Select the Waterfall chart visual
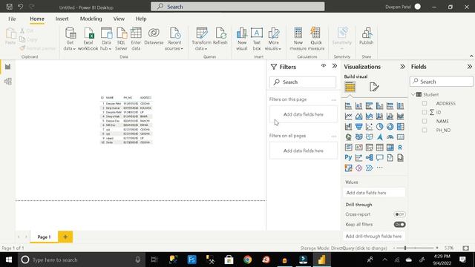 (x=348, y=127)
